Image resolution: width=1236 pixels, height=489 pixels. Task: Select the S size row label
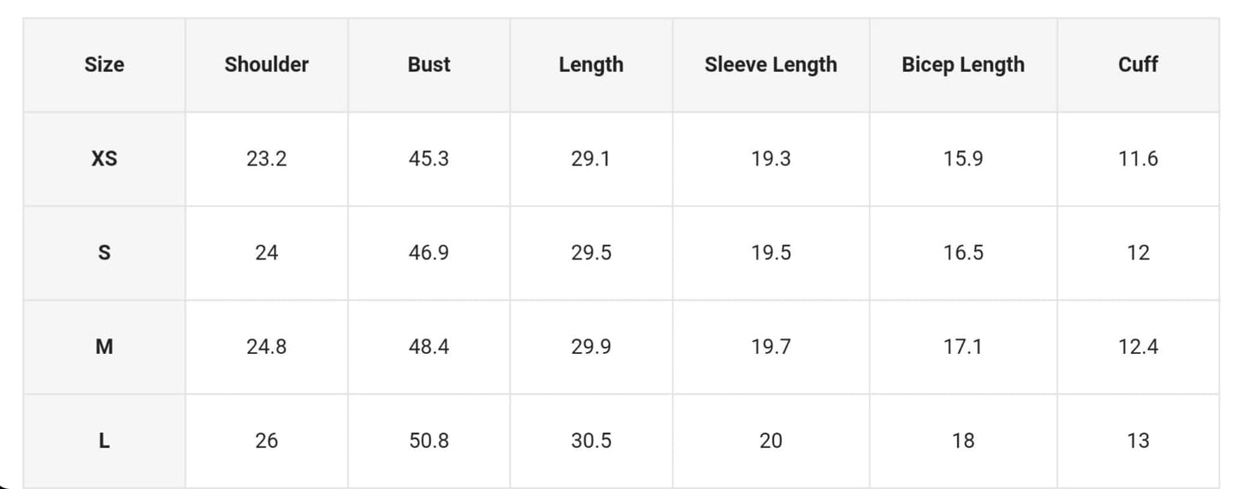[104, 253]
